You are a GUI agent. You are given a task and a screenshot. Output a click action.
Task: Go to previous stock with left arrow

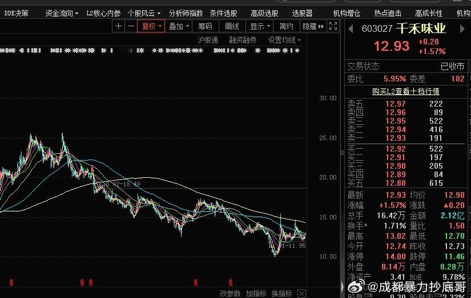click(x=350, y=29)
